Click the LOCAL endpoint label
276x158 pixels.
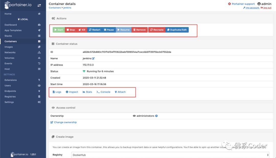(x=23, y=19)
